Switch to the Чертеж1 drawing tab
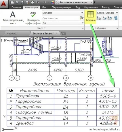The width and height of the screenshot is (122, 132). point(12,33)
